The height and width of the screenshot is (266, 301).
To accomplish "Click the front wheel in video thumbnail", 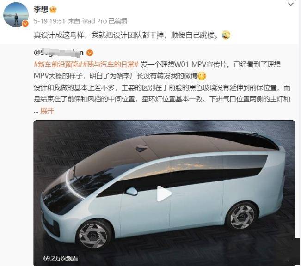I will point(93,236).
